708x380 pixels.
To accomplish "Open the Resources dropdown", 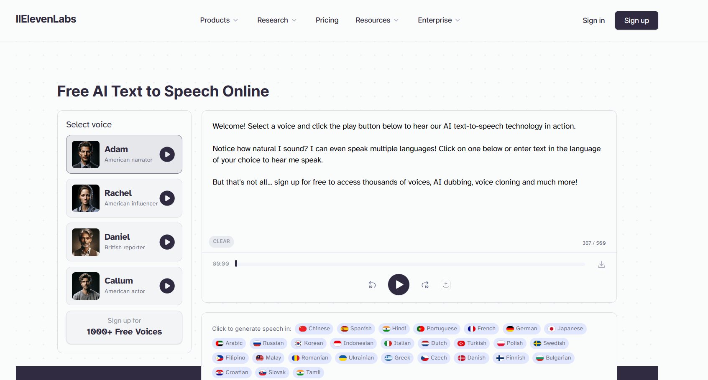I will click(x=377, y=20).
